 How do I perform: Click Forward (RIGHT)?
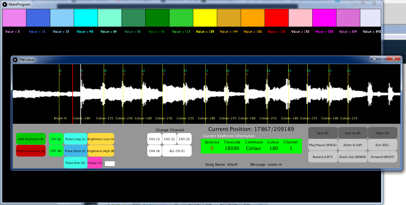[x=382, y=157]
